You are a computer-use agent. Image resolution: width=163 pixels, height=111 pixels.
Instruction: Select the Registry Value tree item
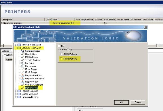(32, 82)
